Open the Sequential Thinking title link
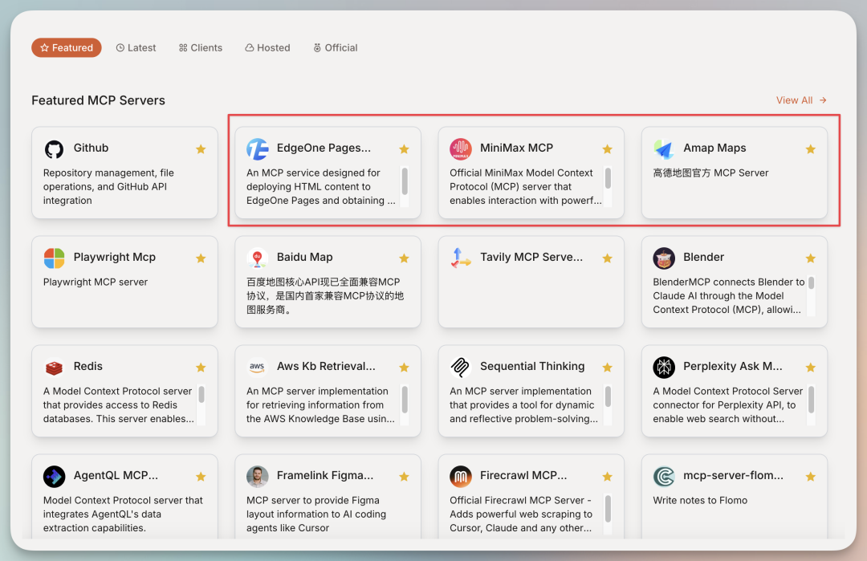867x561 pixels. [532, 366]
